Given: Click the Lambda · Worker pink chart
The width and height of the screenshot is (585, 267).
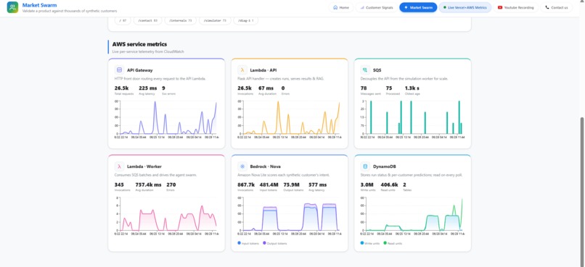Looking at the screenshot, I should coord(166,216).
